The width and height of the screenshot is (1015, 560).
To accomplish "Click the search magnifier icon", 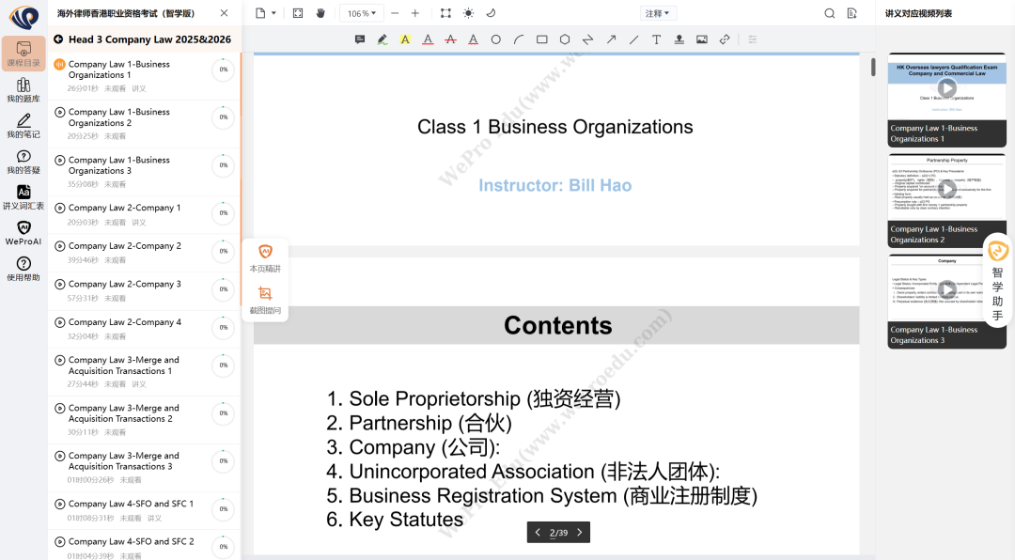I will point(829,13).
